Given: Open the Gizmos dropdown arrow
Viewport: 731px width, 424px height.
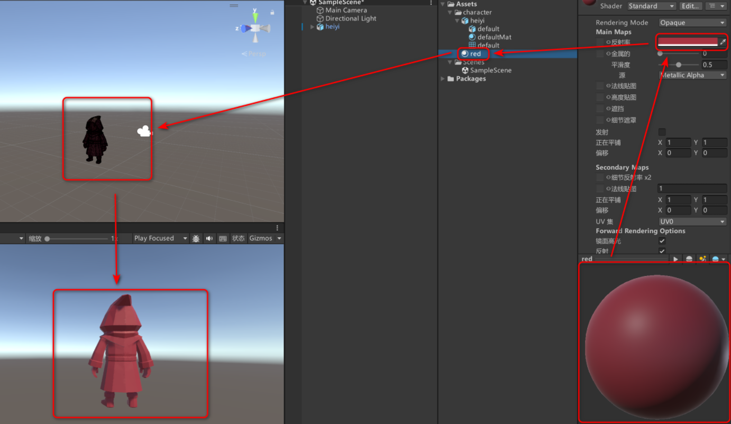Looking at the screenshot, I should 279,238.
